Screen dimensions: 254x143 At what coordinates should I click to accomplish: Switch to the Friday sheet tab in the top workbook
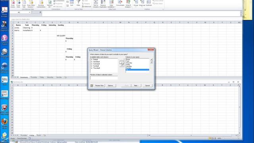point(42,77)
